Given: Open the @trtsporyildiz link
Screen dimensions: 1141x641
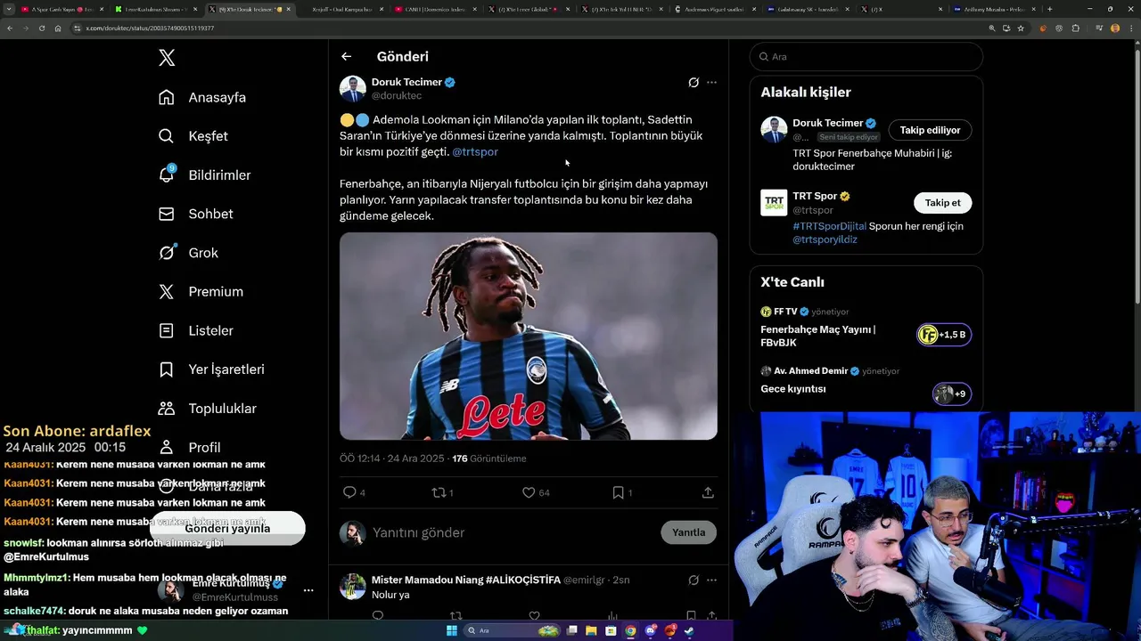Looking at the screenshot, I should (825, 239).
